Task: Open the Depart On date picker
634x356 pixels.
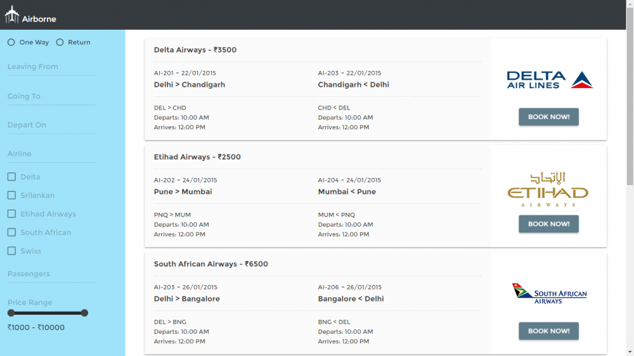Action: pos(51,125)
